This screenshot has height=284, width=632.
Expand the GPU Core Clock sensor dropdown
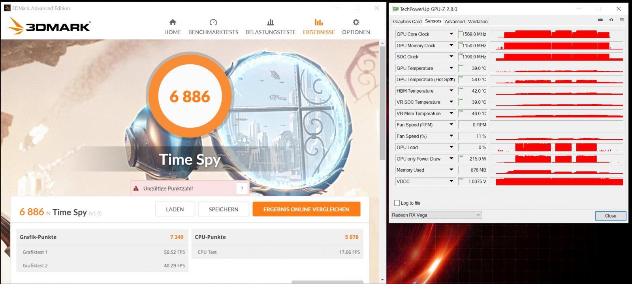pos(451,34)
